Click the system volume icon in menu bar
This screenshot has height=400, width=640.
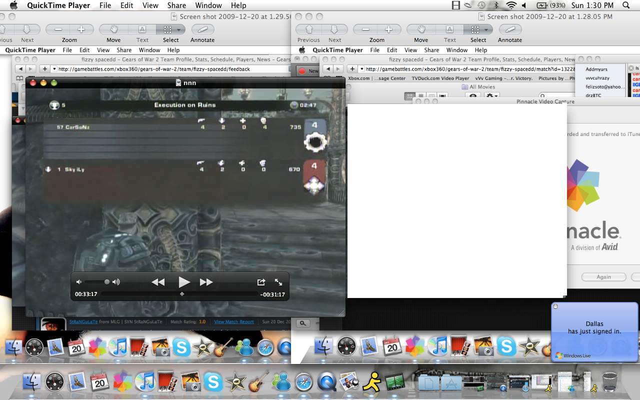(x=524, y=5)
